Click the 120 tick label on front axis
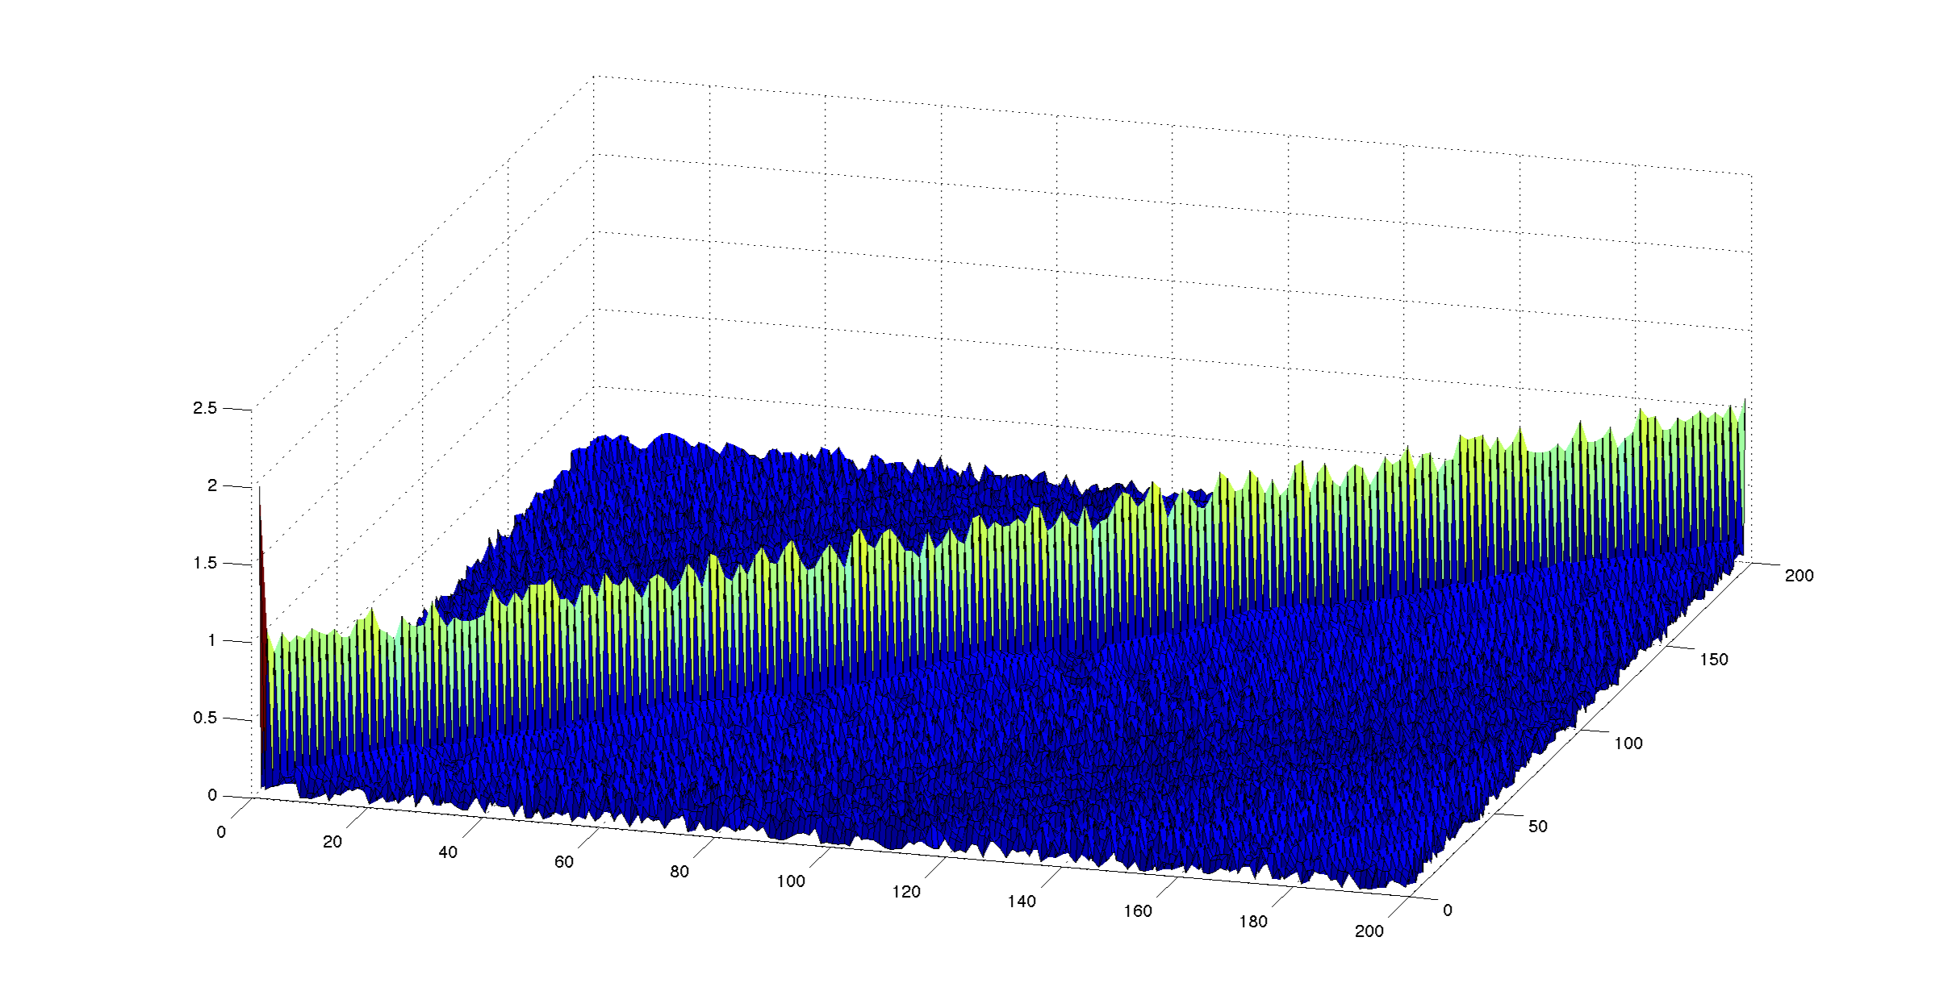Screen dimensions: 1935x1008 click(906, 892)
